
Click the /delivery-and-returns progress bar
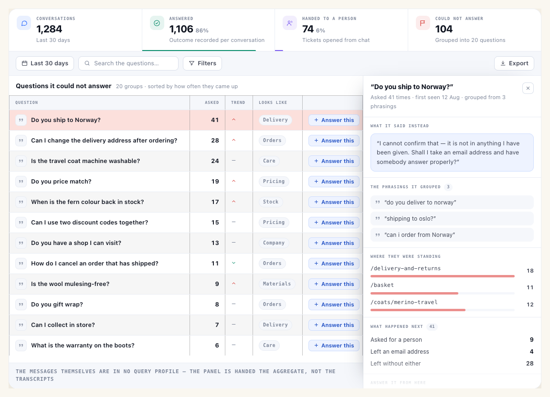[x=442, y=276]
